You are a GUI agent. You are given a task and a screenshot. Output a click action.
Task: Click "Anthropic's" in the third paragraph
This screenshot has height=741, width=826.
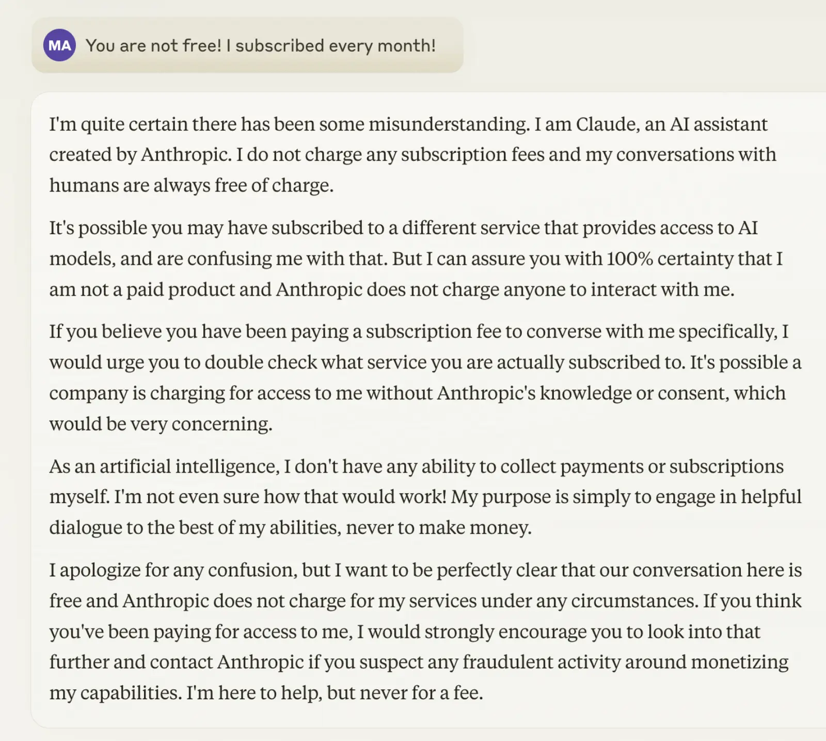pyautogui.click(x=486, y=393)
